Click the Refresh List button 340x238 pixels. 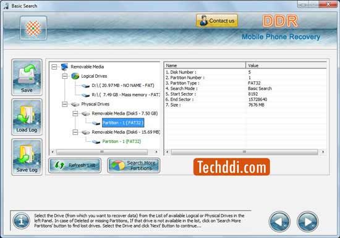point(75,165)
